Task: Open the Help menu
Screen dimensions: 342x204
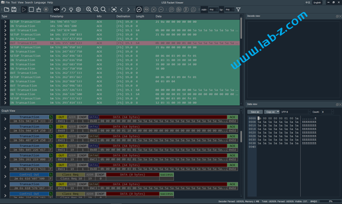Action: (50, 2)
